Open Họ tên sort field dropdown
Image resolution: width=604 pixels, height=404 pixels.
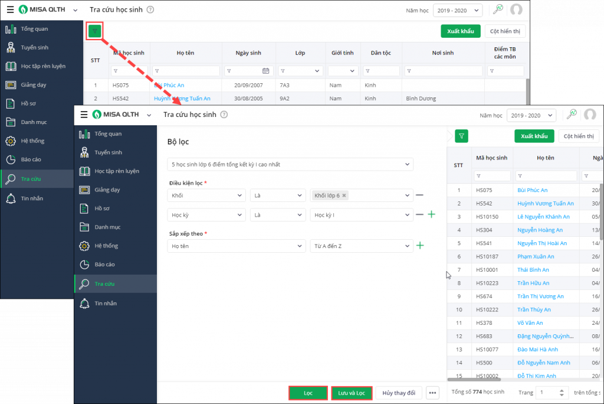(x=236, y=246)
